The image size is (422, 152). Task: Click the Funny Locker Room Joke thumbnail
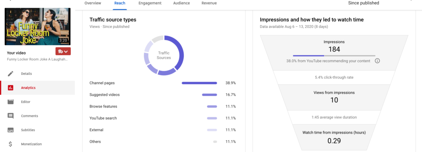tap(38, 26)
